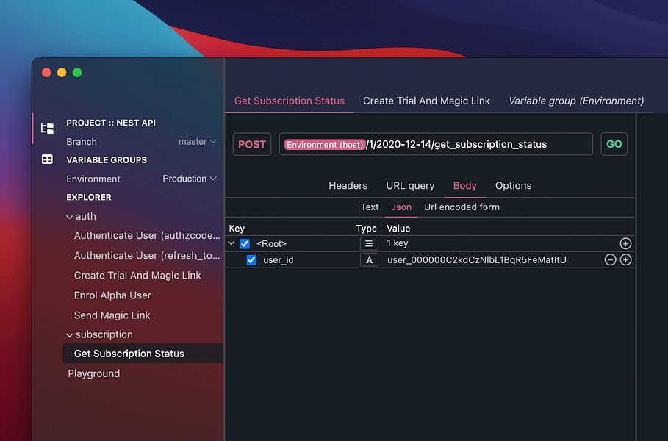The width and height of the screenshot is (668, 441).
Task: Choose the Text body format
Action: 370,207
